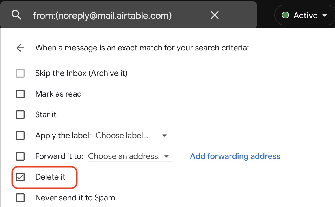Enable the Skip the Inbox checkbox
This screenshot has width=335, height=207.
coord(20,73)
